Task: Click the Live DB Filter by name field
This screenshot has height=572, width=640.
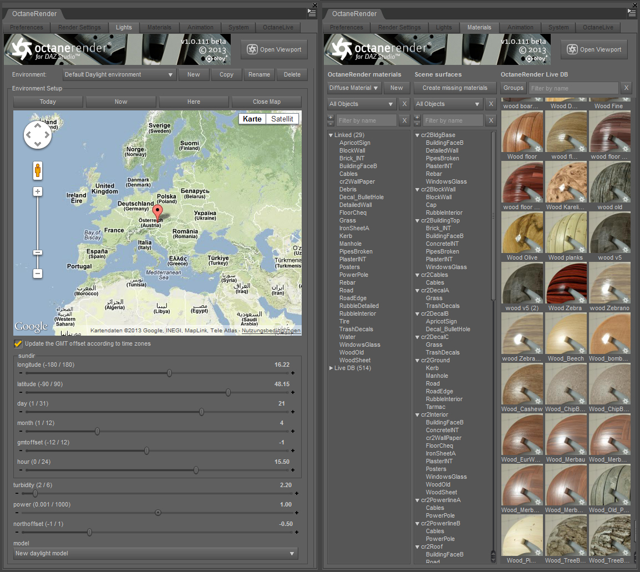Action: [x=573, y=88]
